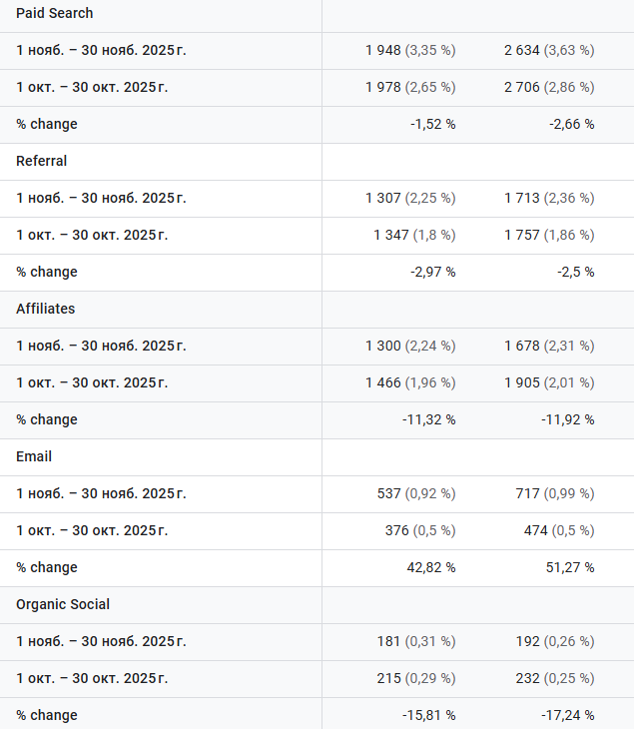The height and width of the screenshot is (729, 634).
Task: Click Paid Search % change -1,52 %
Action: [432, 124]
